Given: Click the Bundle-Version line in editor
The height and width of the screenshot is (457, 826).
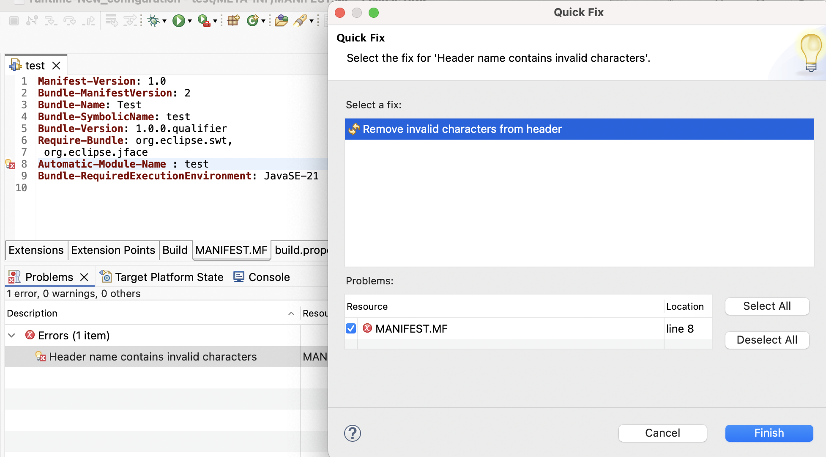Looking at the screenshot, I should [132, 129].
